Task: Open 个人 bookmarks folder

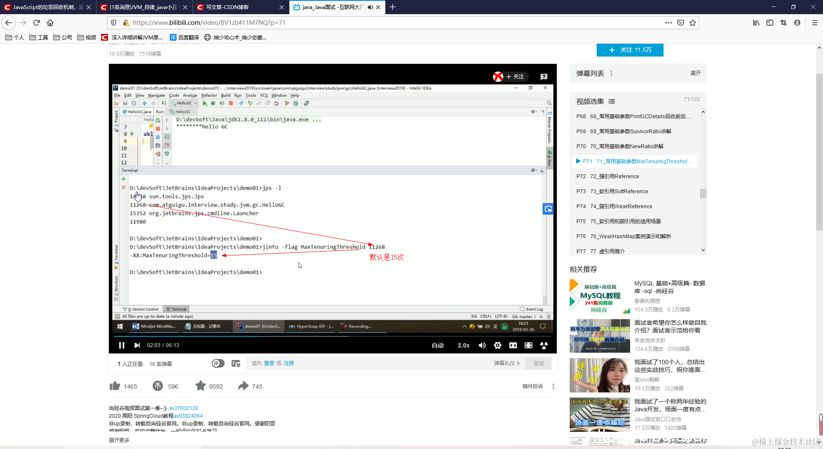Action: pyautogui.click(x=15, y=37)
